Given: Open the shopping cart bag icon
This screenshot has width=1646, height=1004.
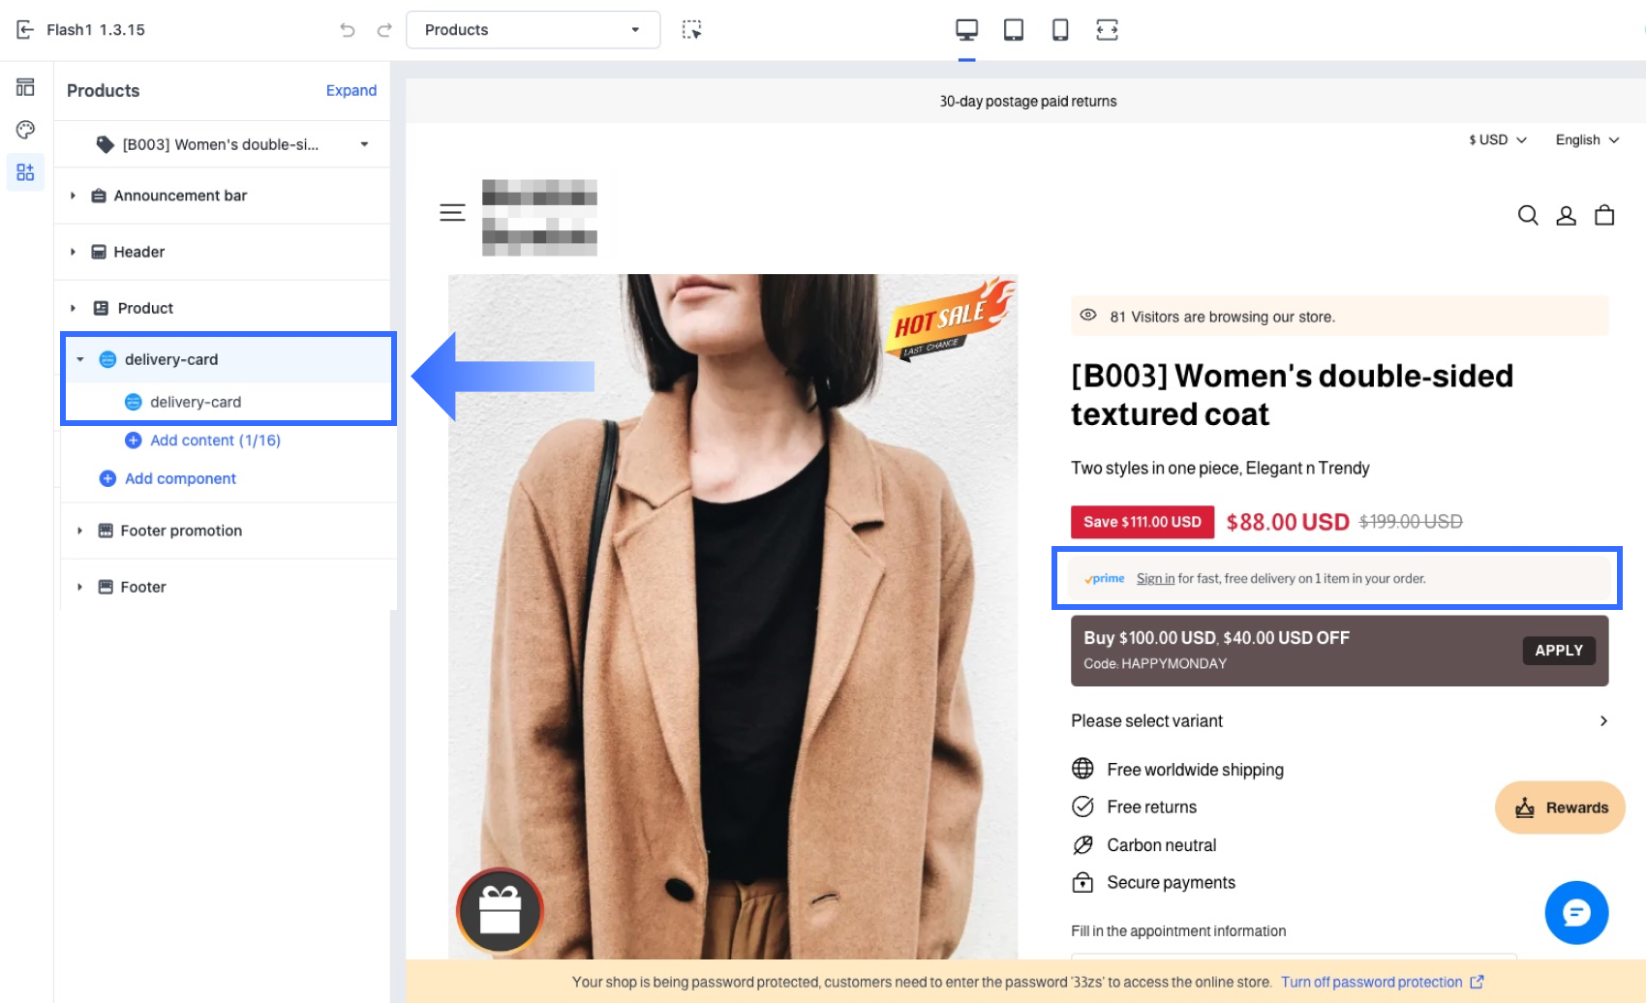Looking at the screenshot, I should click(x=1604, y=215).
